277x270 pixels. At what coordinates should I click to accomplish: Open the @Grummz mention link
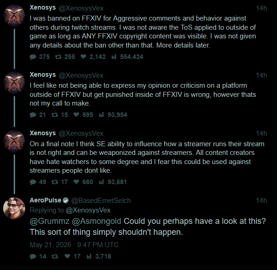50,221
